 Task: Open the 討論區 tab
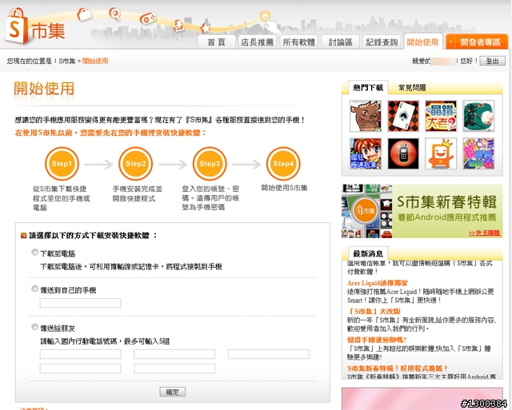pos(340,42)
